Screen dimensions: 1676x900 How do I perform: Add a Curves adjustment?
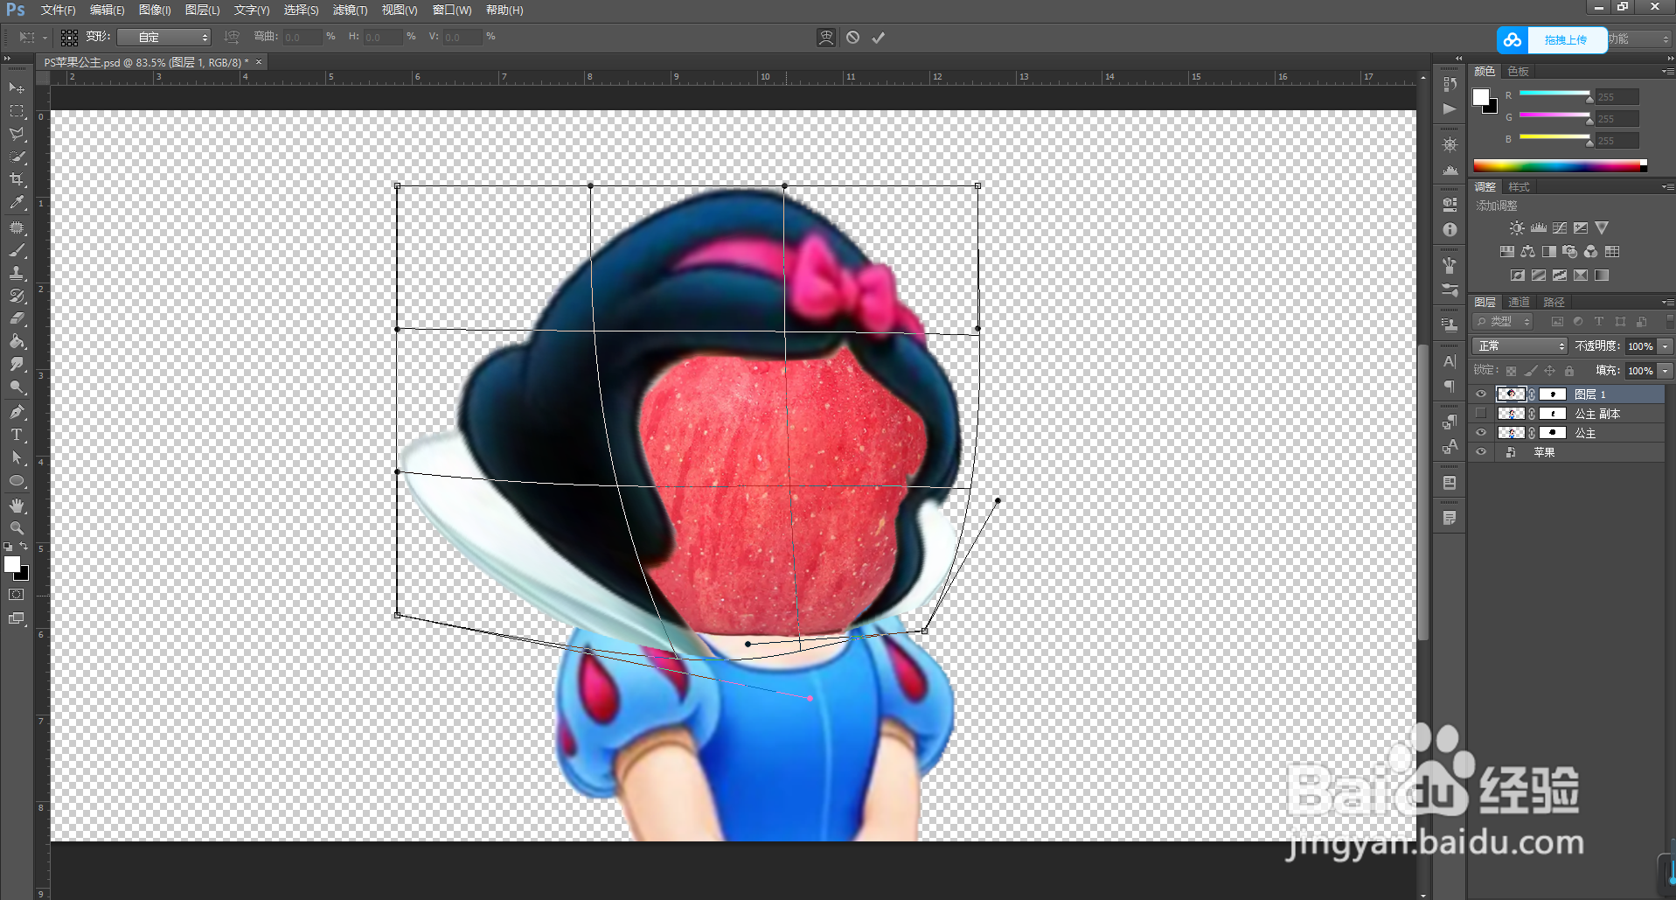(x=1560, y=228)
